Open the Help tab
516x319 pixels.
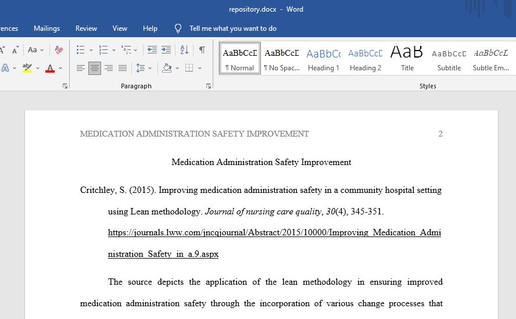point(150,28)
